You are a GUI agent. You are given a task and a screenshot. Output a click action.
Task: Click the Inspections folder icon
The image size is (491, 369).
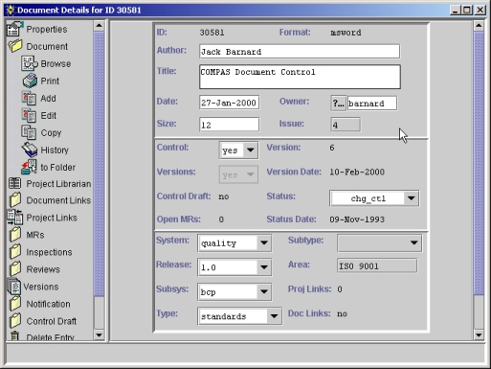tap(15, 252)
